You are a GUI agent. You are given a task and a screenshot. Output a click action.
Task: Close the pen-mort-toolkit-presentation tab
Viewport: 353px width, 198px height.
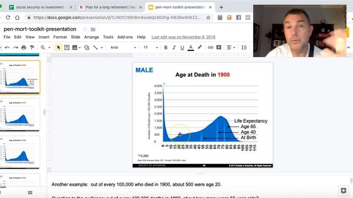coord(210,7)
